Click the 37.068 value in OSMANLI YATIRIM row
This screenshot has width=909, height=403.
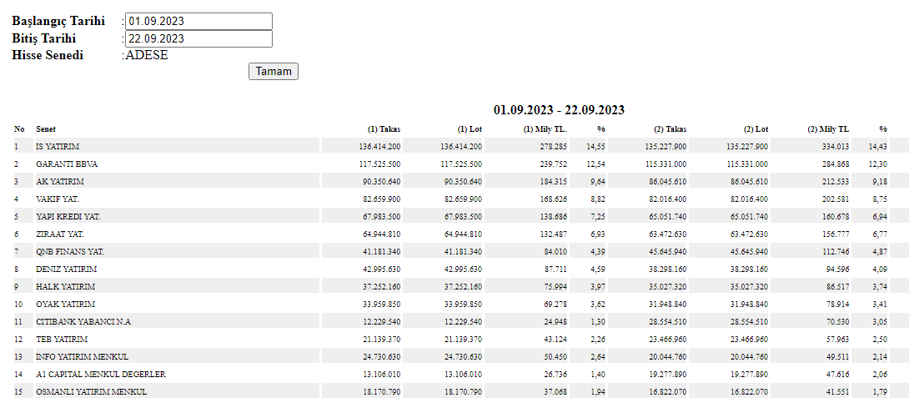[x=556, y=391]
